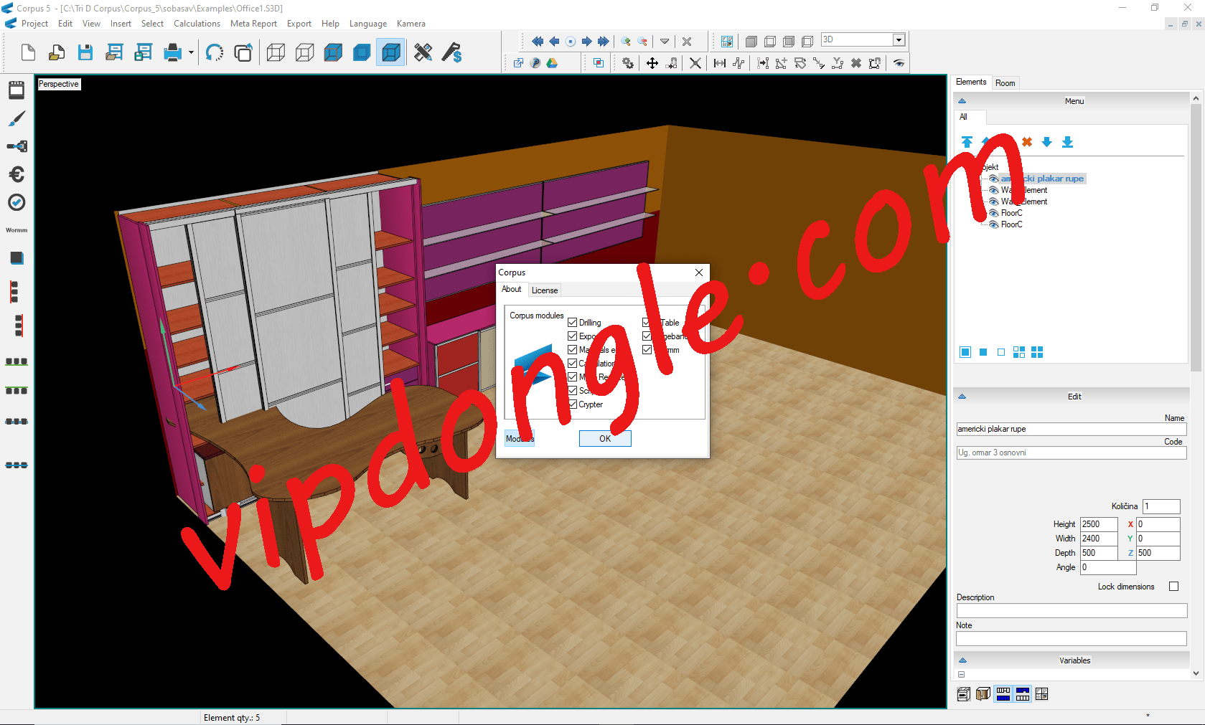Click the Google Drive icon in the toolbar
Viewport: 1205px width, 725px height.
click(552, 63)
